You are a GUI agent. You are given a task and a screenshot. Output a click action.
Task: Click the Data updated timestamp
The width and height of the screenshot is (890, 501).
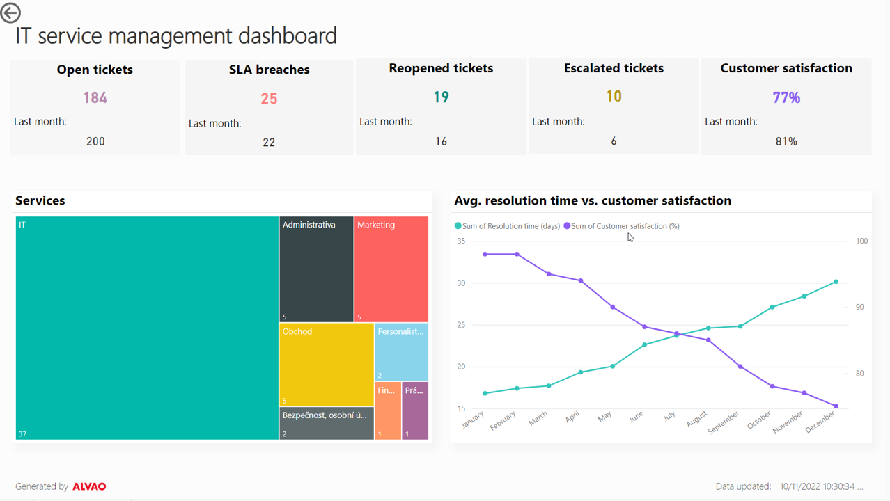tap(821, 486)
